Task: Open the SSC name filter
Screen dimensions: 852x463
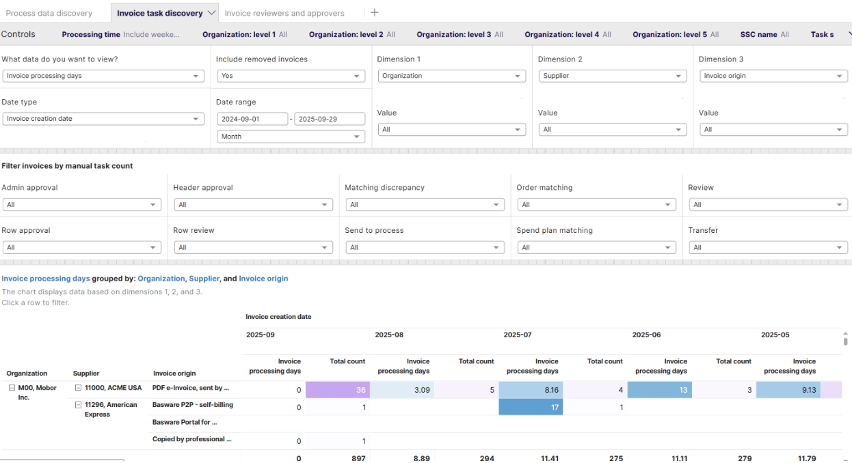Action: coord(764,34)
